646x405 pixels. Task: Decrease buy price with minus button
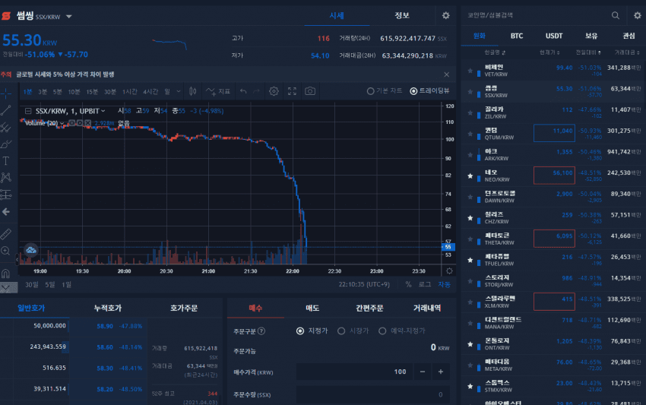pos(423,372)
